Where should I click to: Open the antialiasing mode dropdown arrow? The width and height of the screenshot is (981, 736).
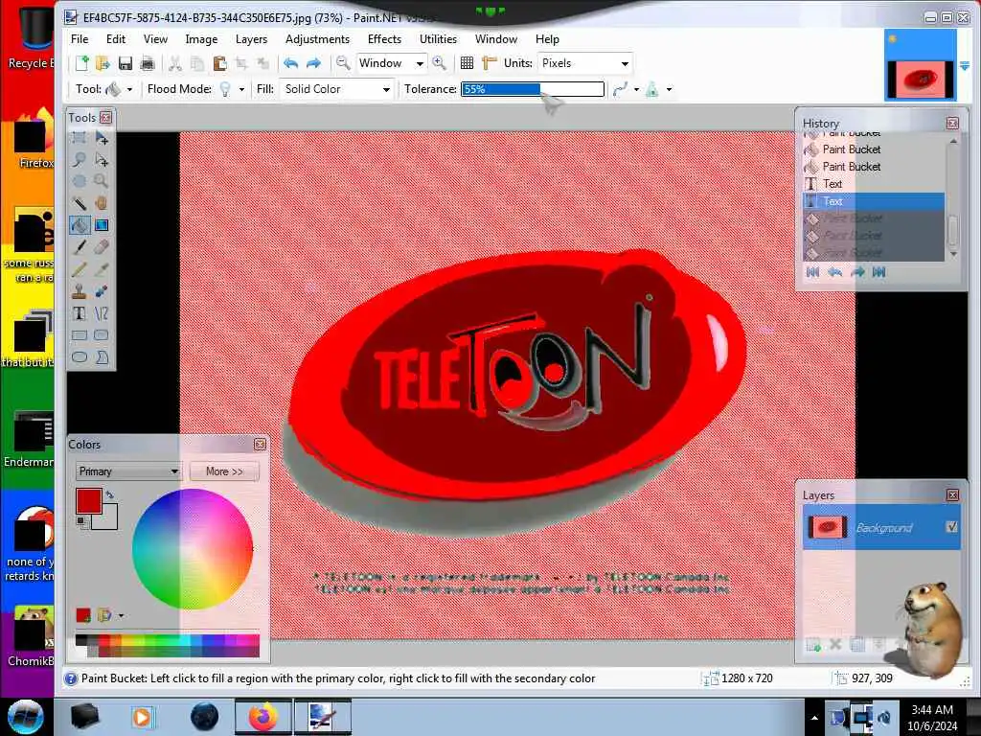pyautogui.click(x=636, y=89)
